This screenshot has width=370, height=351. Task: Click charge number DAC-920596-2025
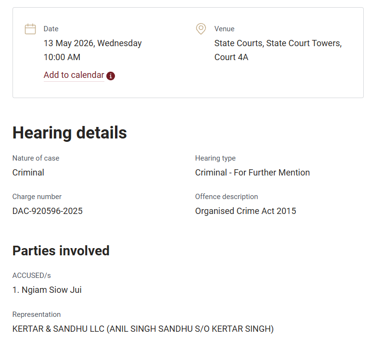(x=48, y=211)
